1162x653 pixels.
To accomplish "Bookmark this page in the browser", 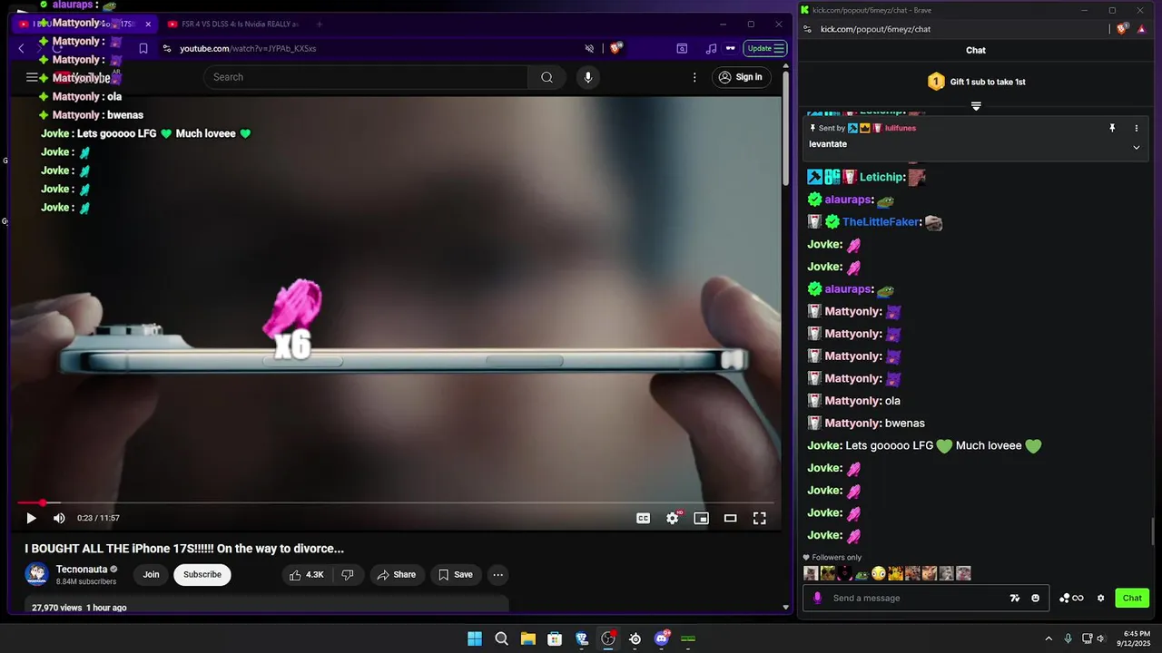I will [143, 48].
